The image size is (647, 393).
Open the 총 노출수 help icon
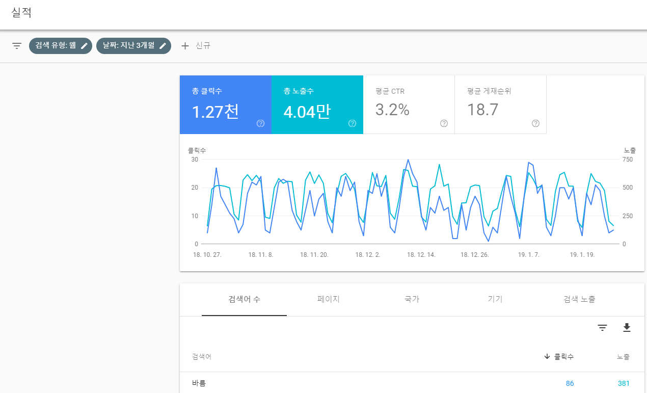point(352,123)
